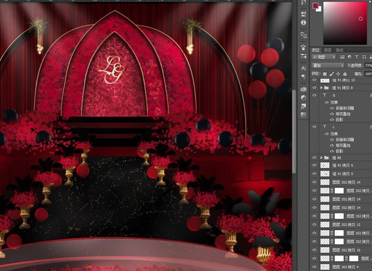Select 渐变叠加 effect under layer L
Viewport: 372px width, 271px height.
(343, 145)
